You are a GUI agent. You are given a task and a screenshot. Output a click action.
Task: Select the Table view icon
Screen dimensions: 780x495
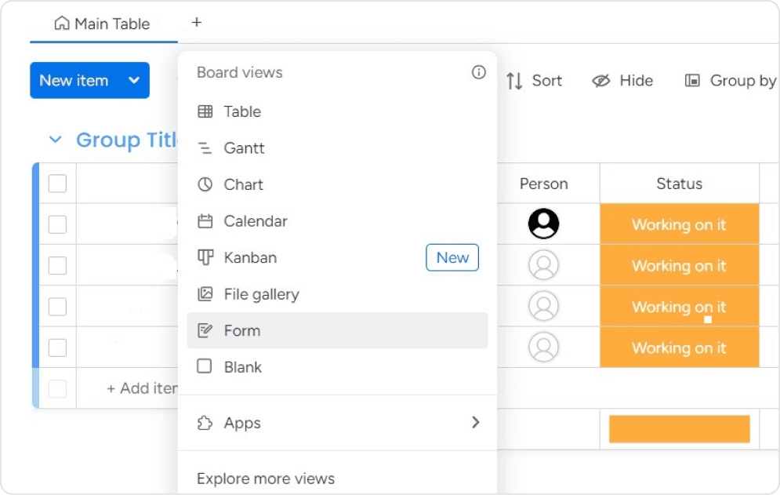pyautogui.click(x=205, y=111)
